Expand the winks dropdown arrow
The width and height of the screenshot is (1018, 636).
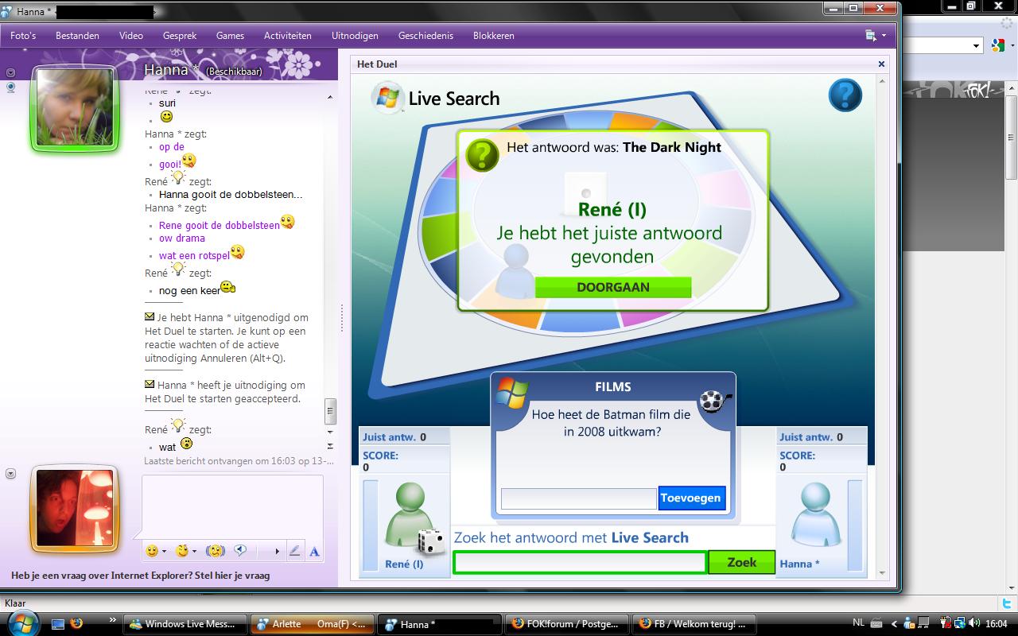click(194, 551)
